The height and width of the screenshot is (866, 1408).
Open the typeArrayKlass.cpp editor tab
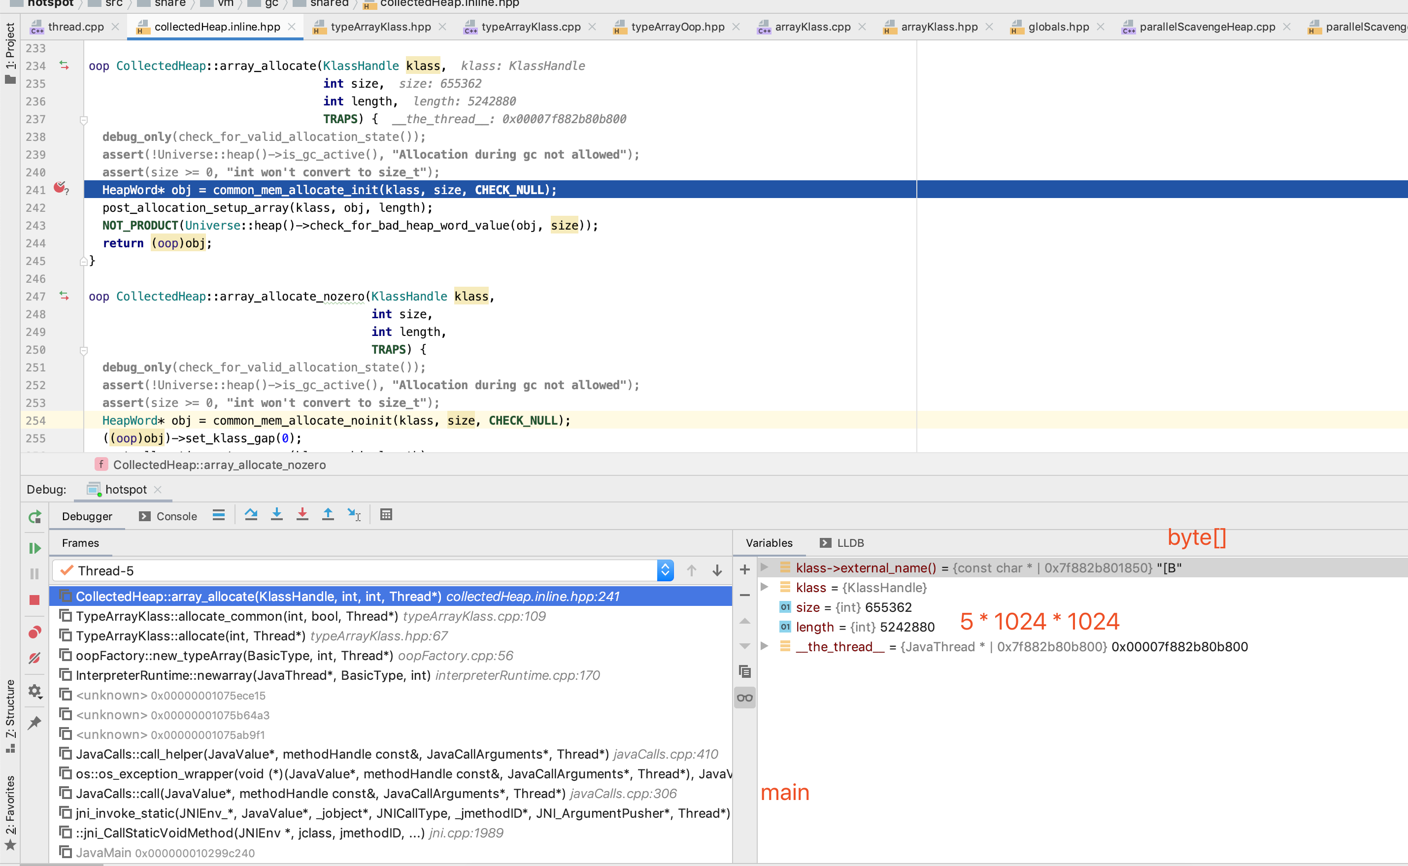click(530, 27)
